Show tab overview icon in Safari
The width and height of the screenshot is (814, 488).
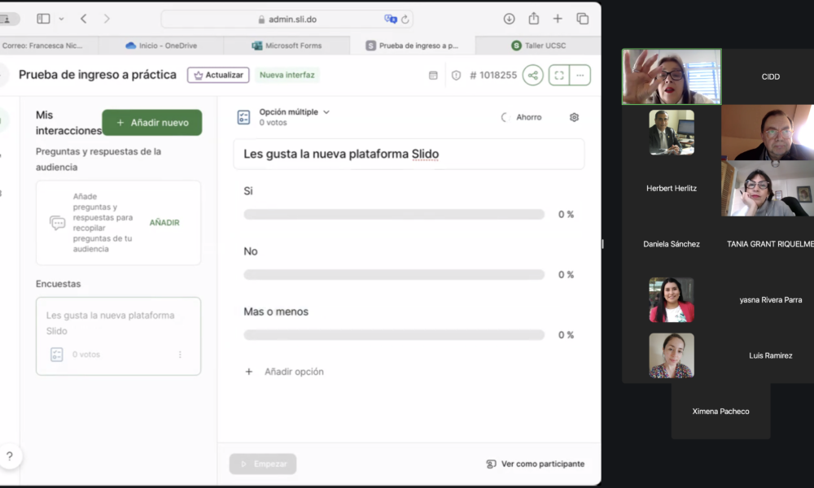583,19
